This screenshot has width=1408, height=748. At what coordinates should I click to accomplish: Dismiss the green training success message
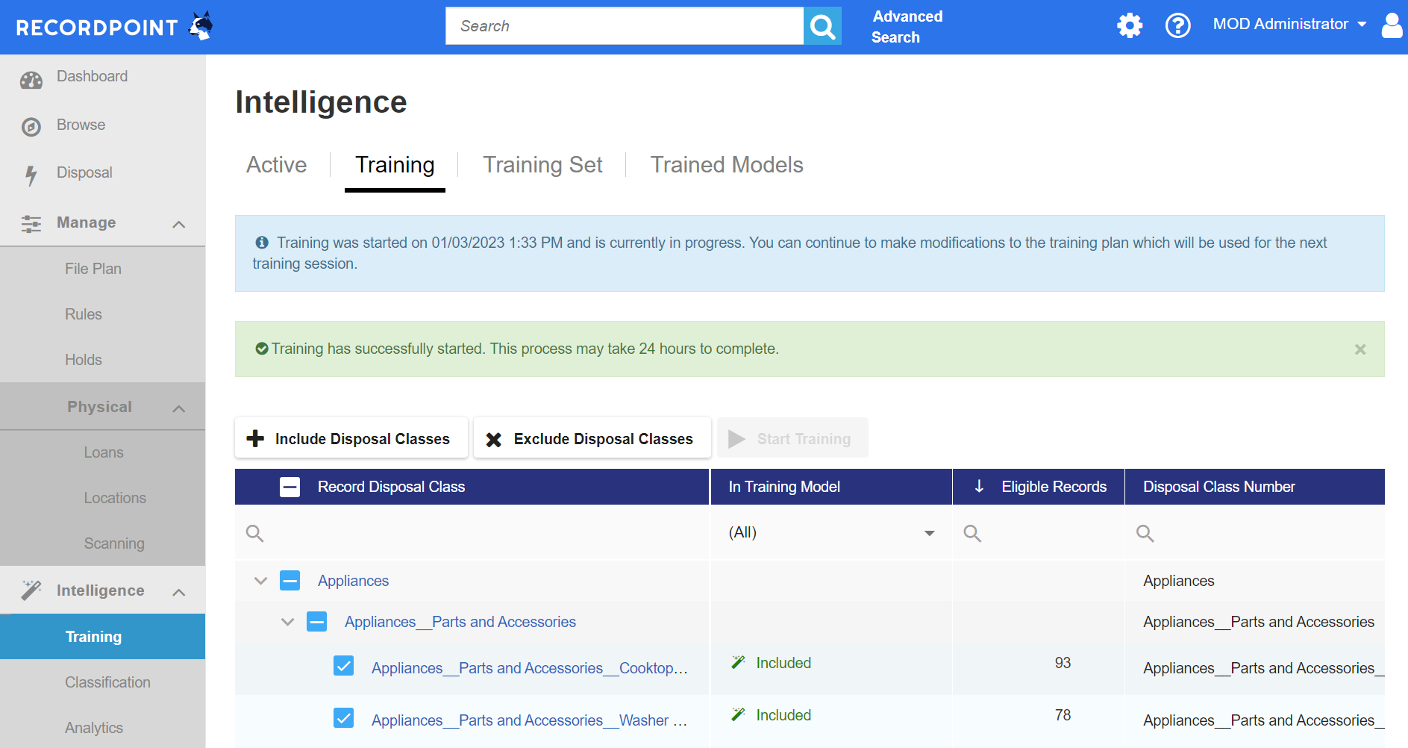pos(1359,349)
